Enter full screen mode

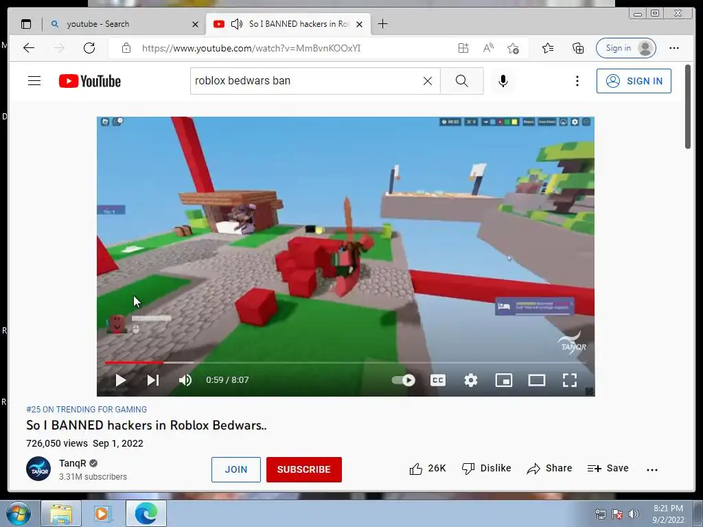(x=570, y=380)
